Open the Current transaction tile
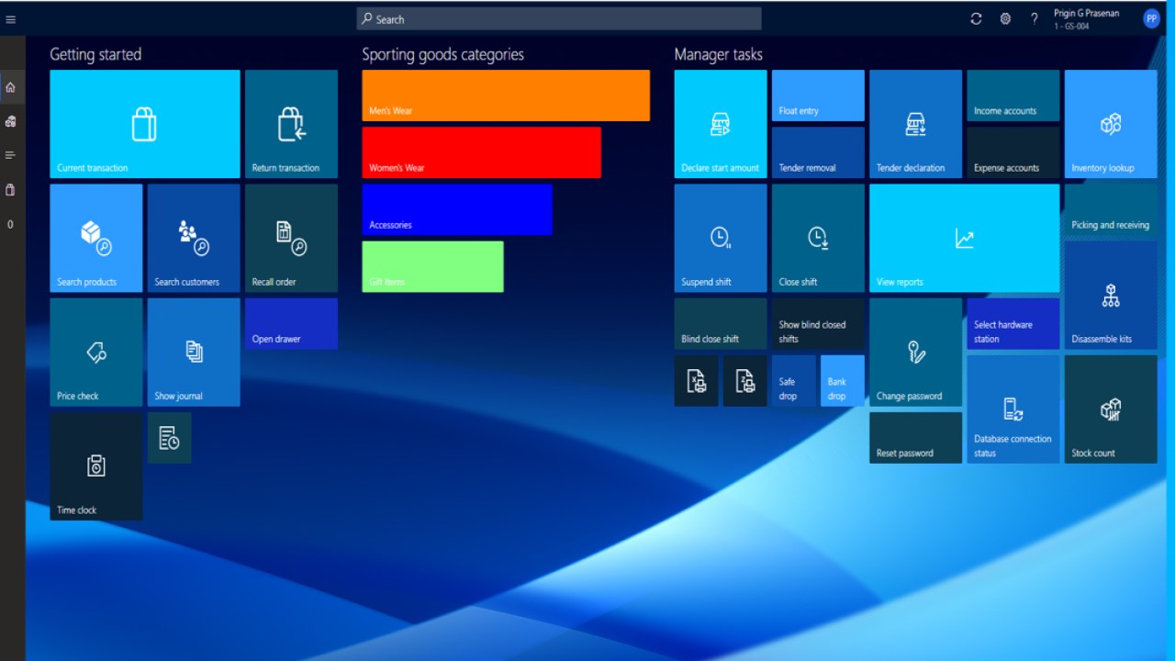This screenshot has height=661, width=1175. click(145, 124)
